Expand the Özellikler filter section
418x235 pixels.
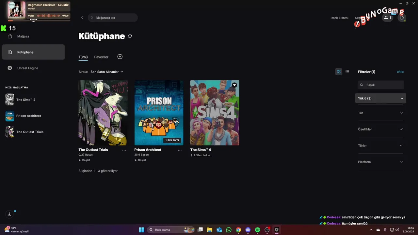(381, 129)
